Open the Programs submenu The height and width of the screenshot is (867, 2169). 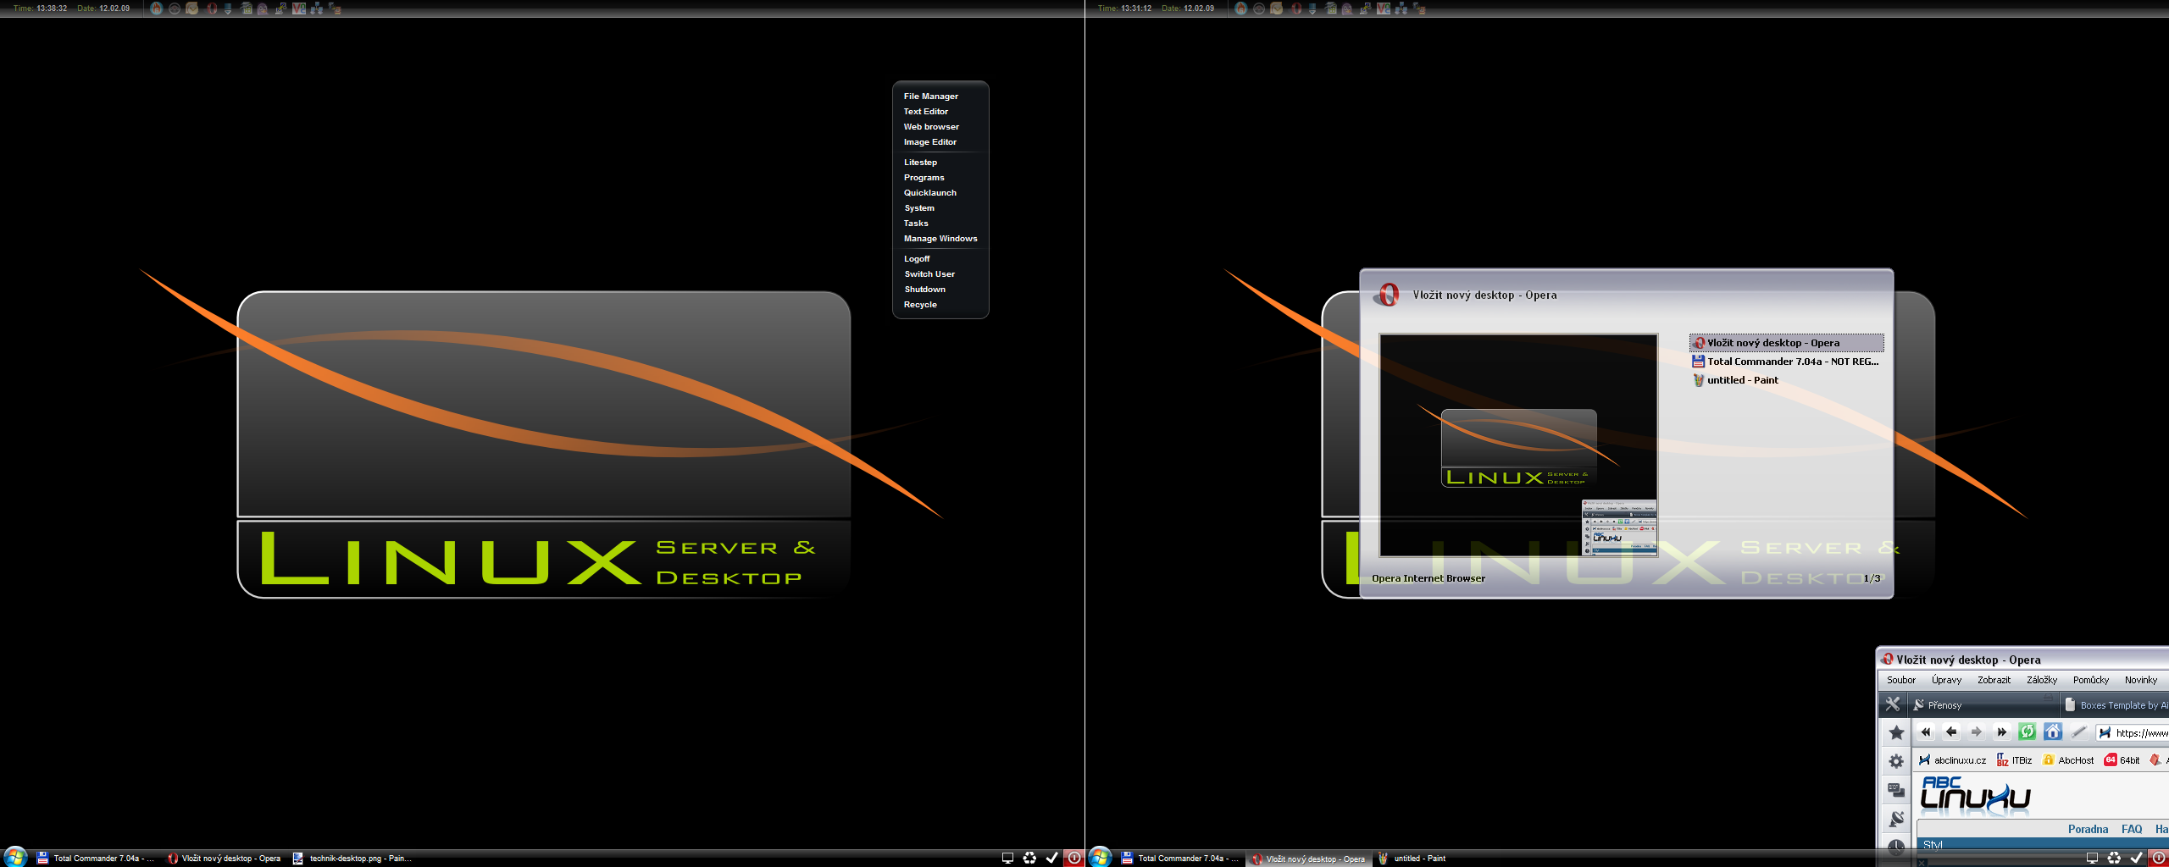point(924,178)
